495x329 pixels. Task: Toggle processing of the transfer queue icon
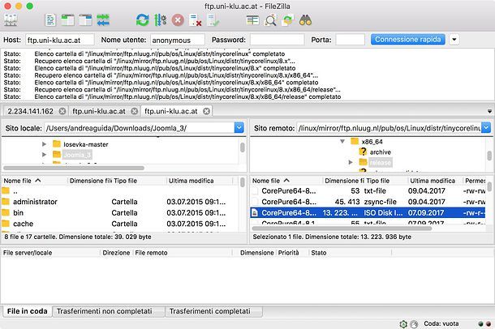pos(161,20)
